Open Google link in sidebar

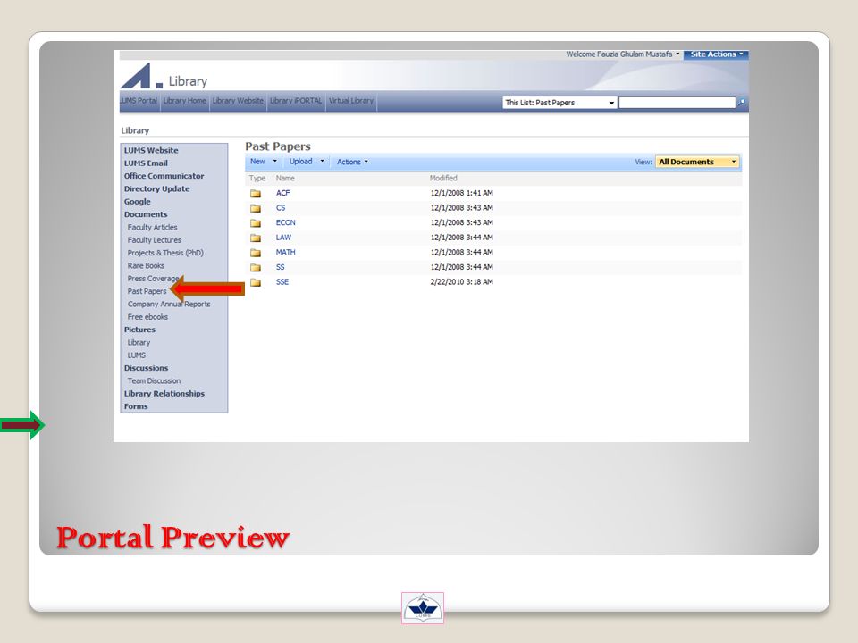[x=138, y=202]
